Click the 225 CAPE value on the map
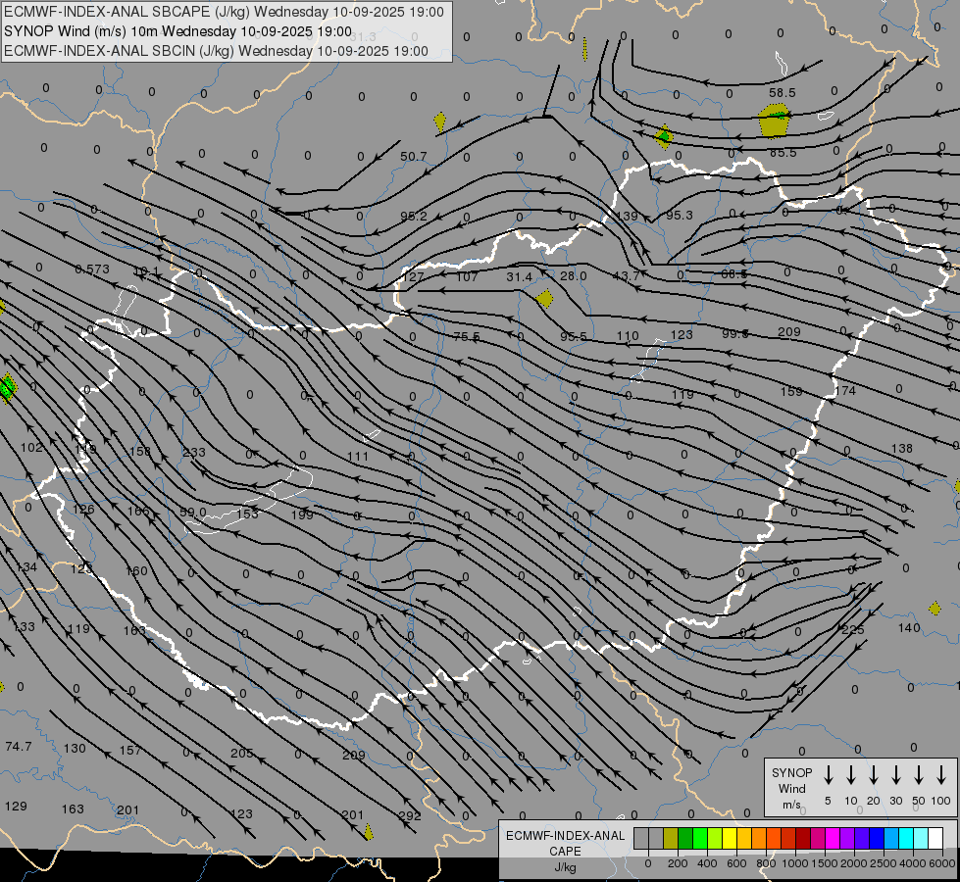The height and width of the screenshot is (882, 960). point(853,630)
